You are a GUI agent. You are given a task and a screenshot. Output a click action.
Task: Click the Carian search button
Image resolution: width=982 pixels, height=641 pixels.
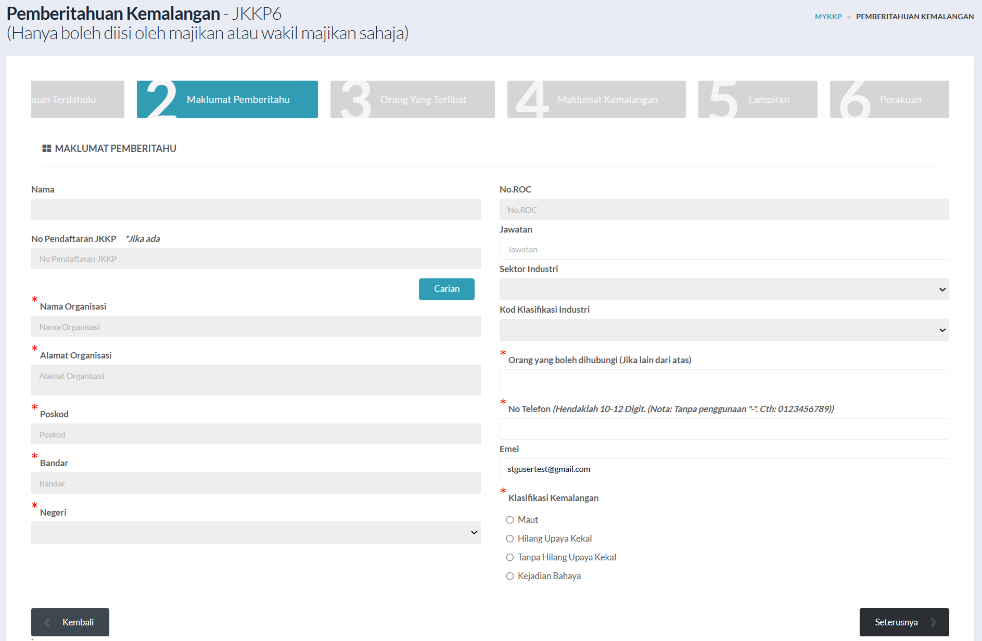447,289
